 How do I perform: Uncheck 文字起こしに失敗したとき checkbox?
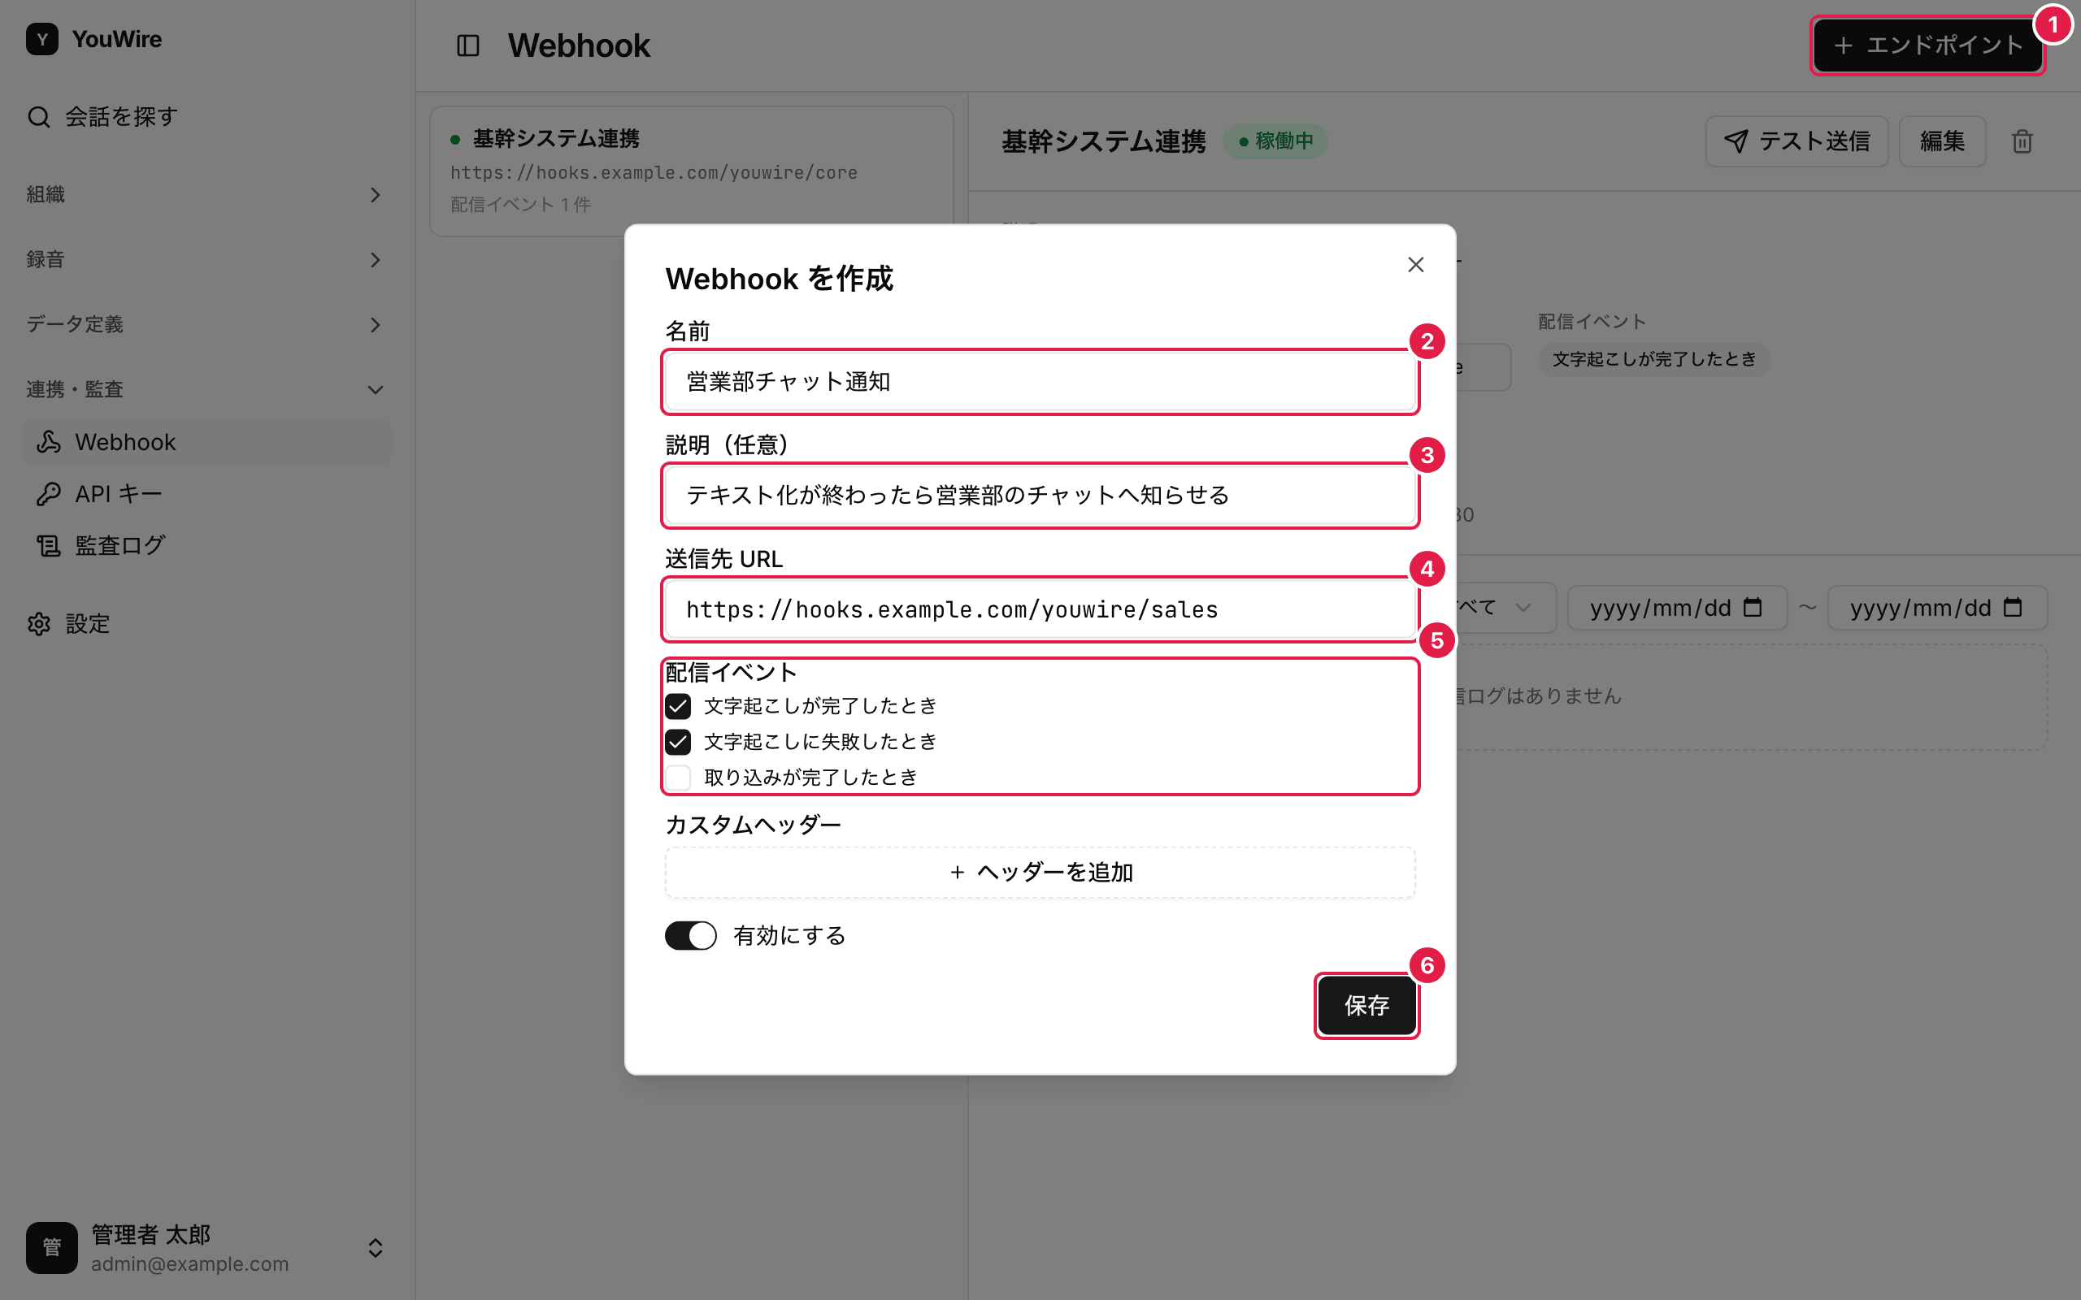click(x=678, y=741)
